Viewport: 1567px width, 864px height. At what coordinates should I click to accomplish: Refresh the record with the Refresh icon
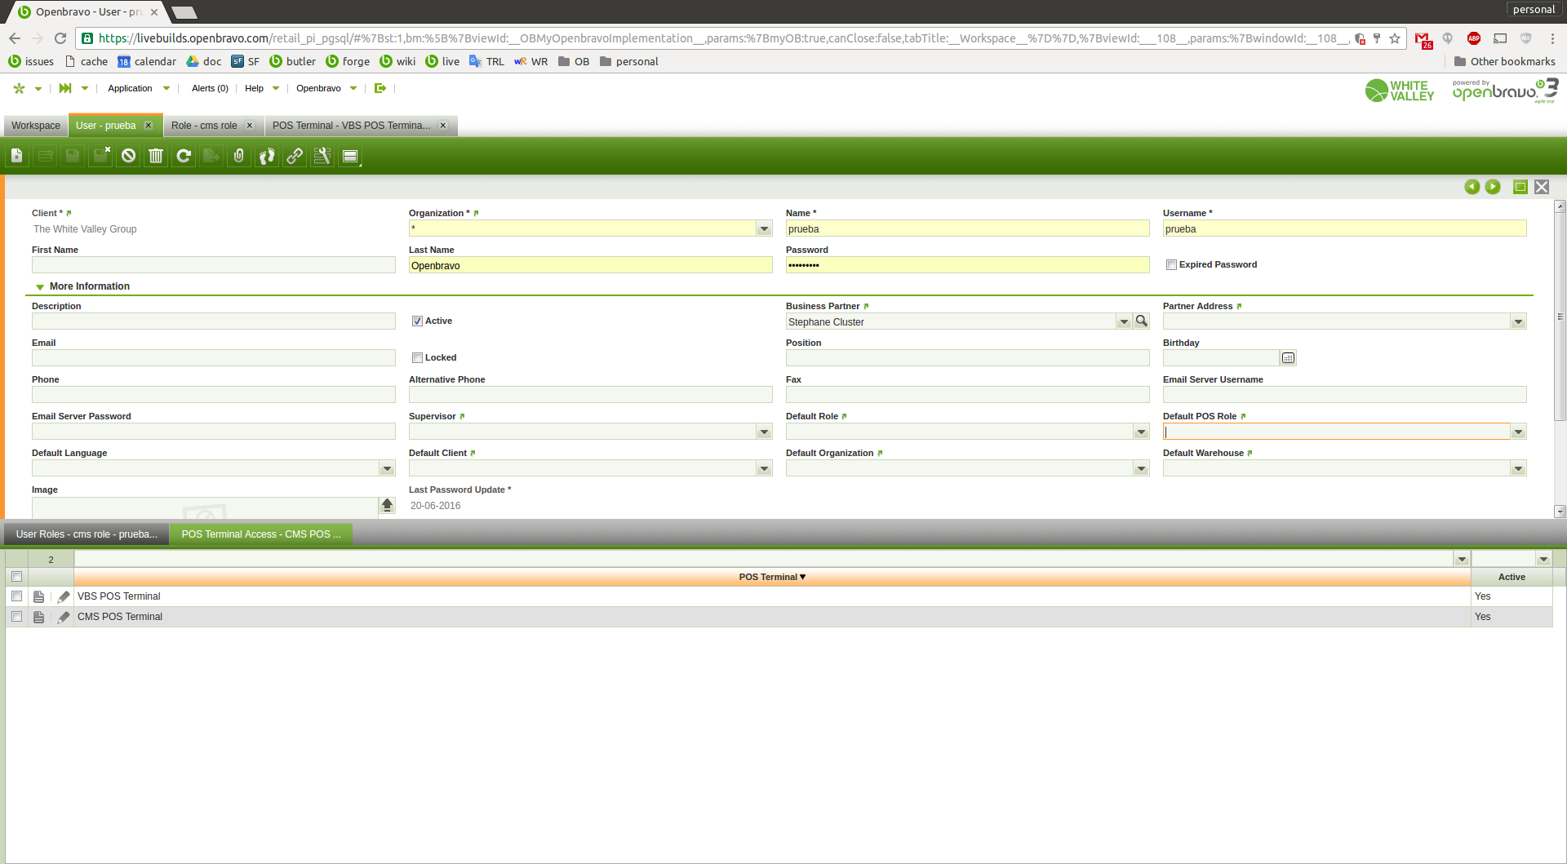184,156
